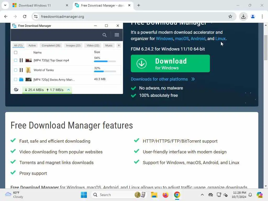Click the World of Tanks archive icon
268x201 pixels.
[28, 70]
